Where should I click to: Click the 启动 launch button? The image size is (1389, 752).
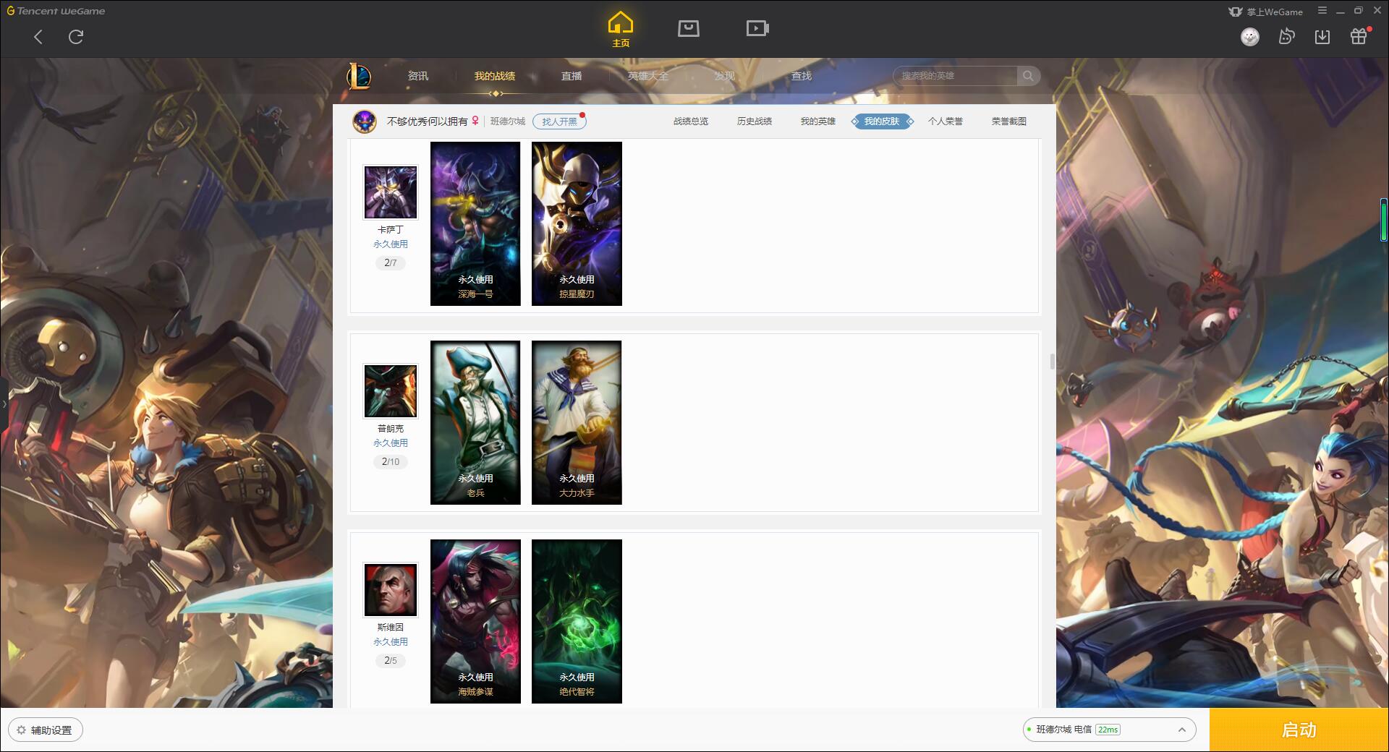[x=1299, y=730]
